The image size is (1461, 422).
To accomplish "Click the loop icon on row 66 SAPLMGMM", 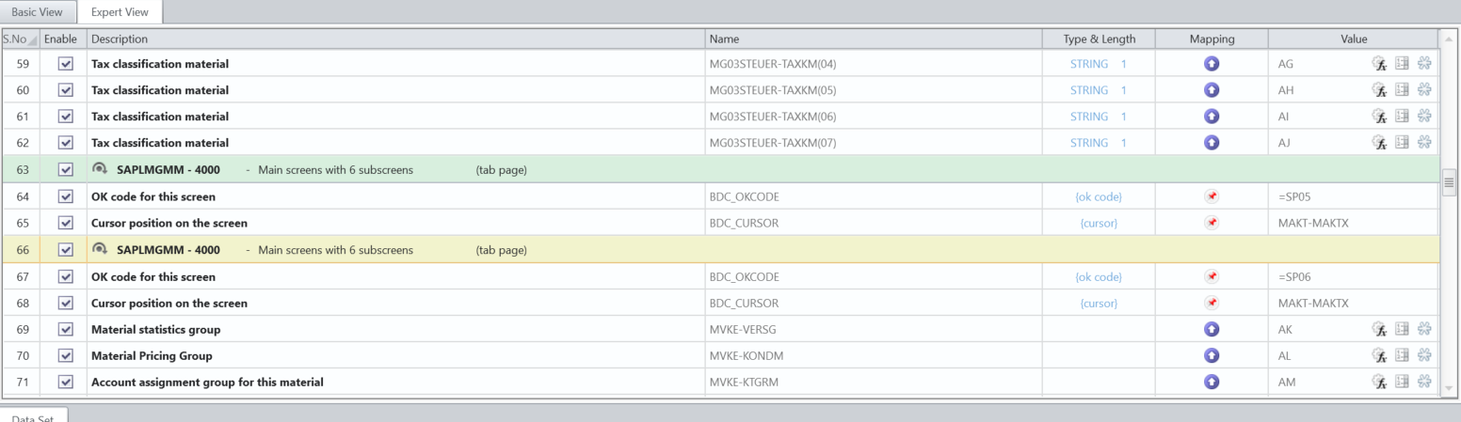I will (x=100, y=250).
